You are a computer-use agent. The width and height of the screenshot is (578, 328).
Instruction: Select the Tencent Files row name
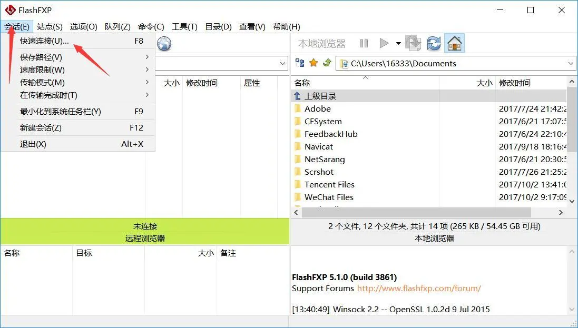329,185
